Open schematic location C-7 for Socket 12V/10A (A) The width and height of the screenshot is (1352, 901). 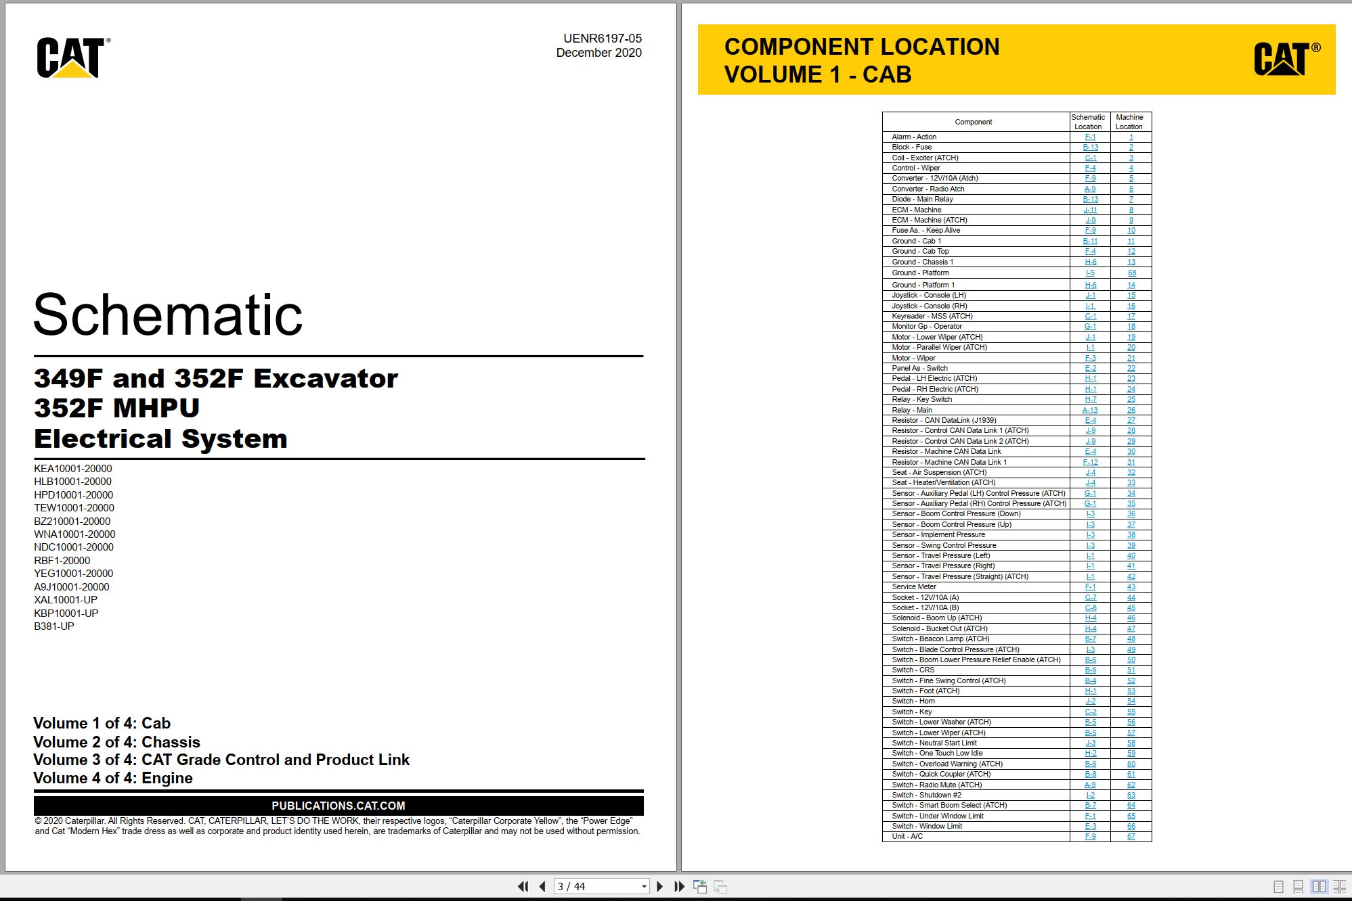[1090, 597]
